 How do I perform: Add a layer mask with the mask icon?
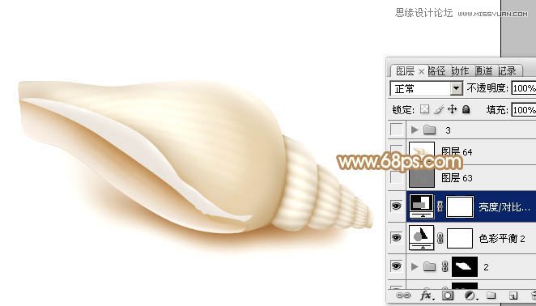pyautogui.click(x=448, y=295)
